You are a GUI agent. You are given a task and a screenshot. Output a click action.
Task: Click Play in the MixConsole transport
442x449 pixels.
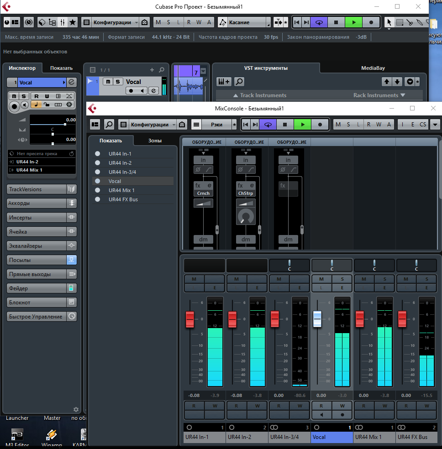click(x=302, y=125)
